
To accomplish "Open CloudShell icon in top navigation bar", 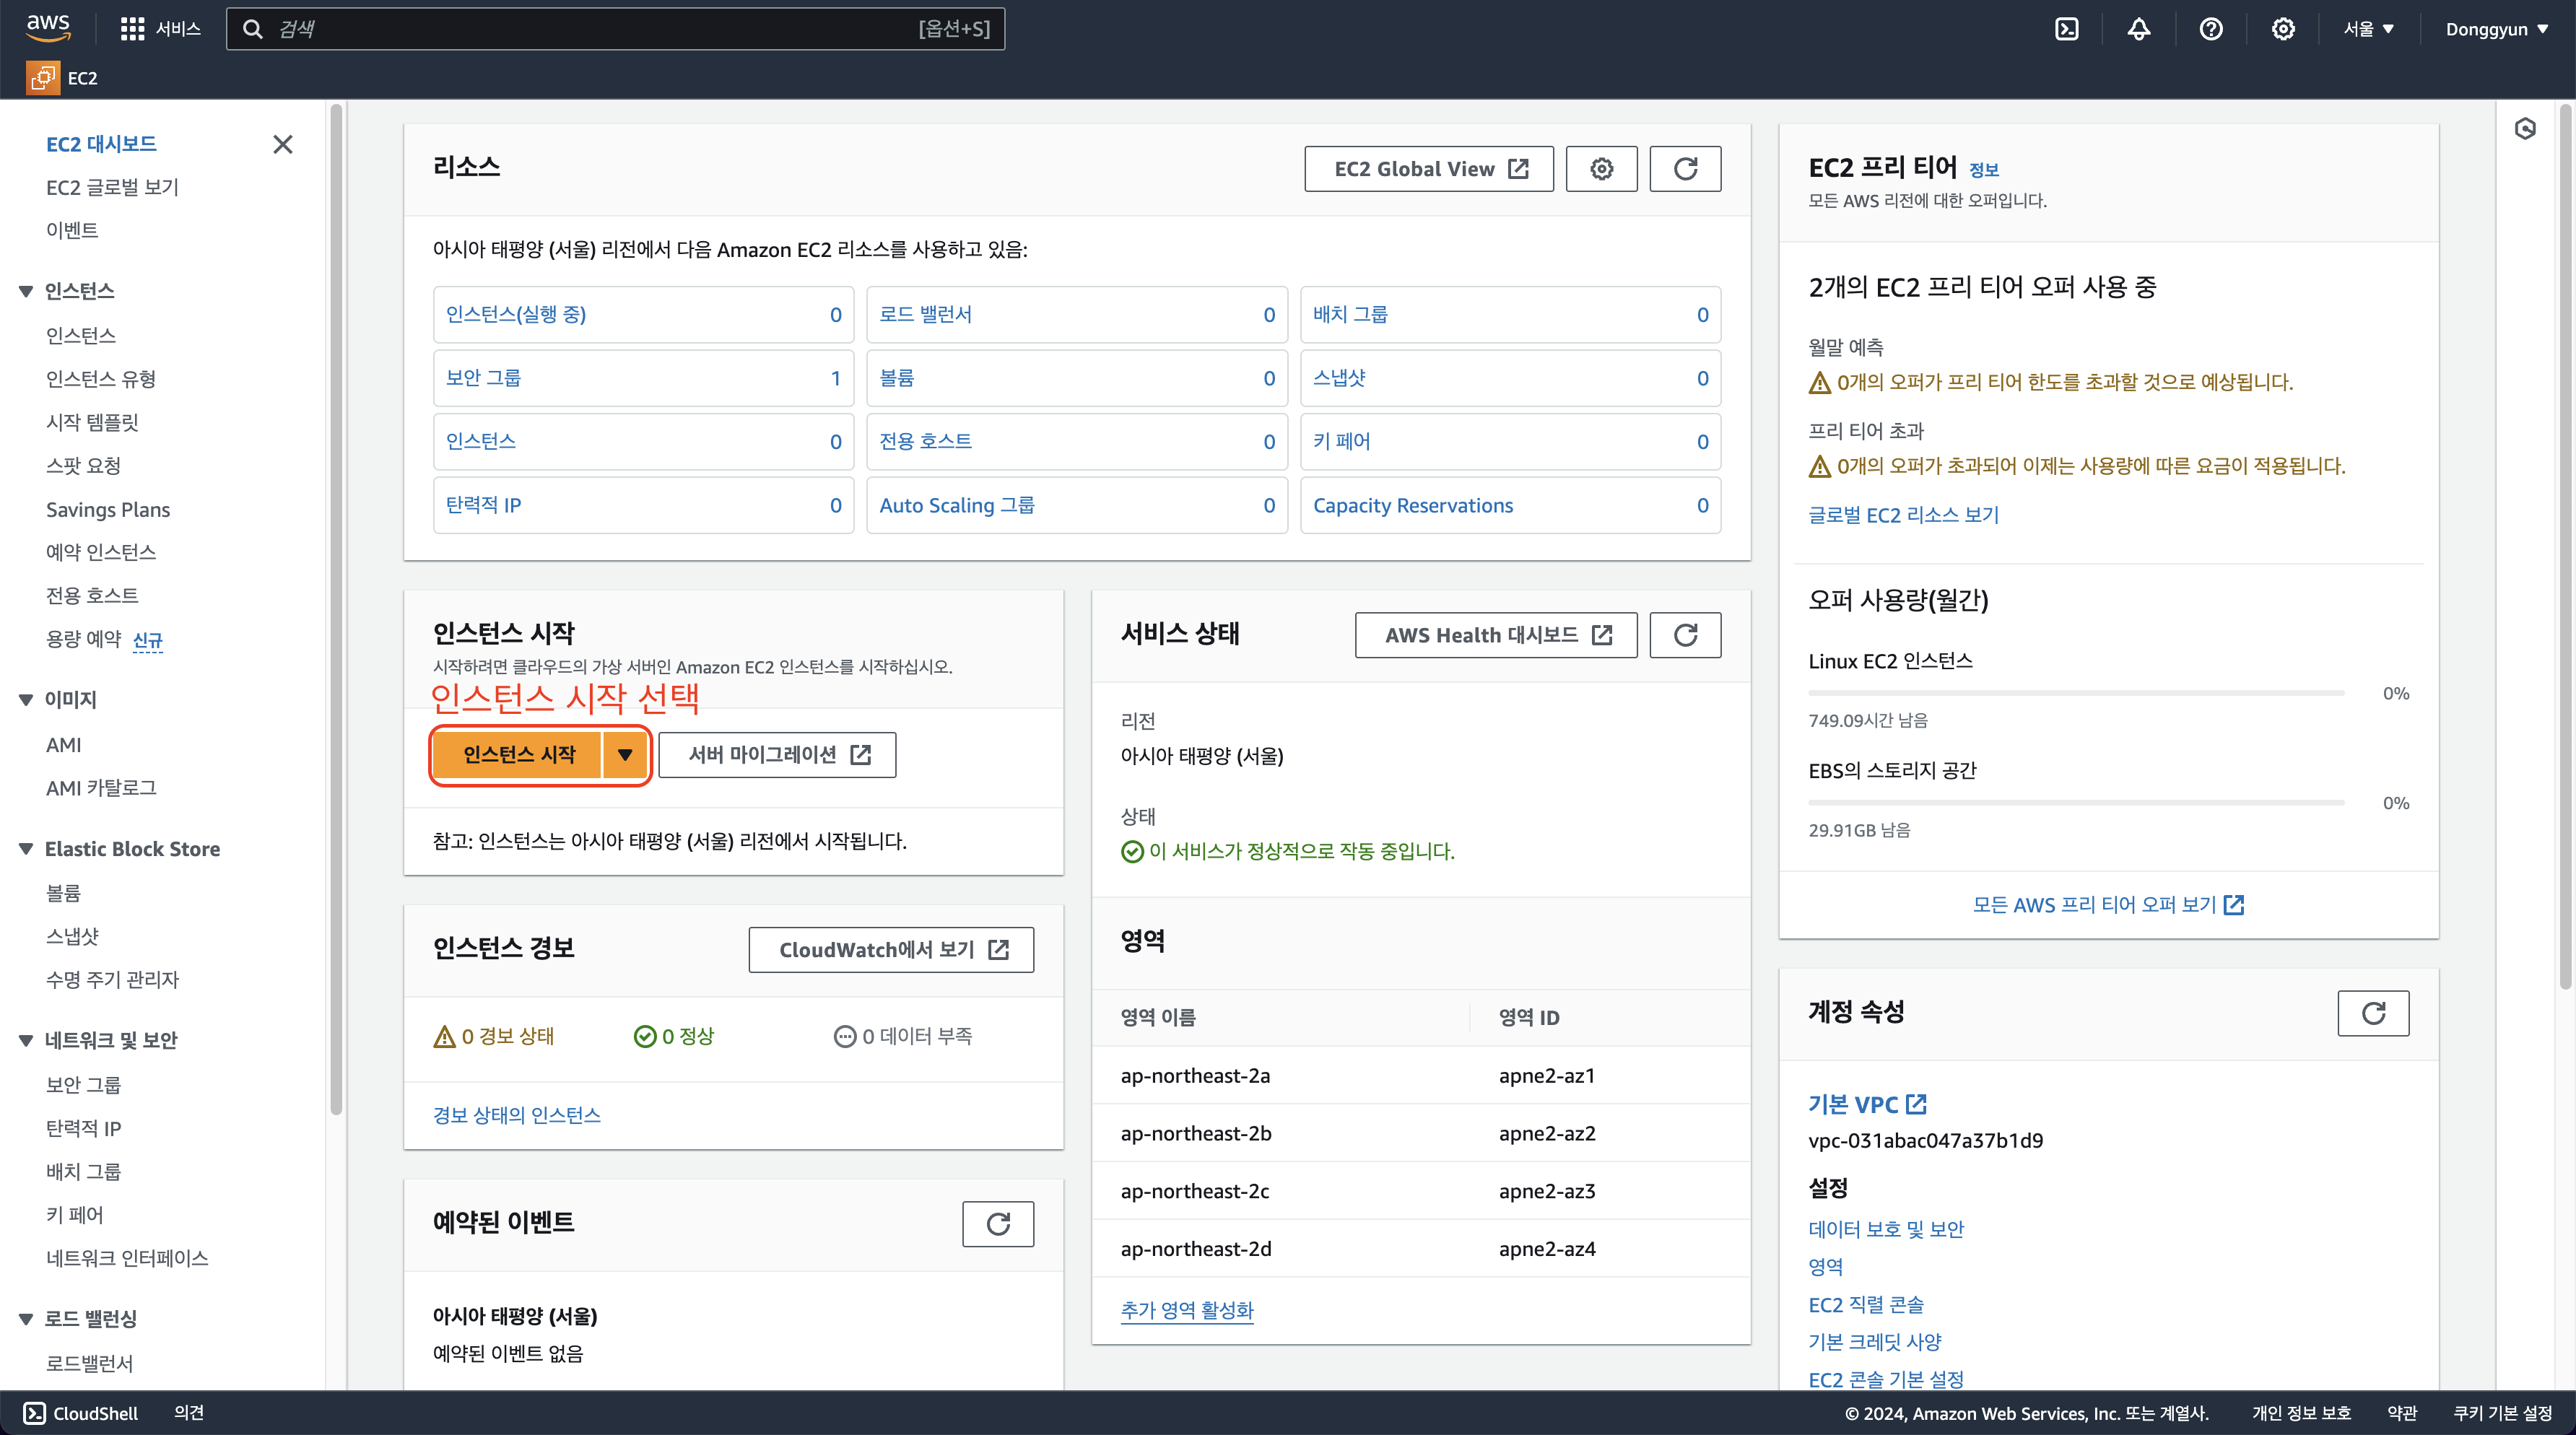I will [2066, 29].
